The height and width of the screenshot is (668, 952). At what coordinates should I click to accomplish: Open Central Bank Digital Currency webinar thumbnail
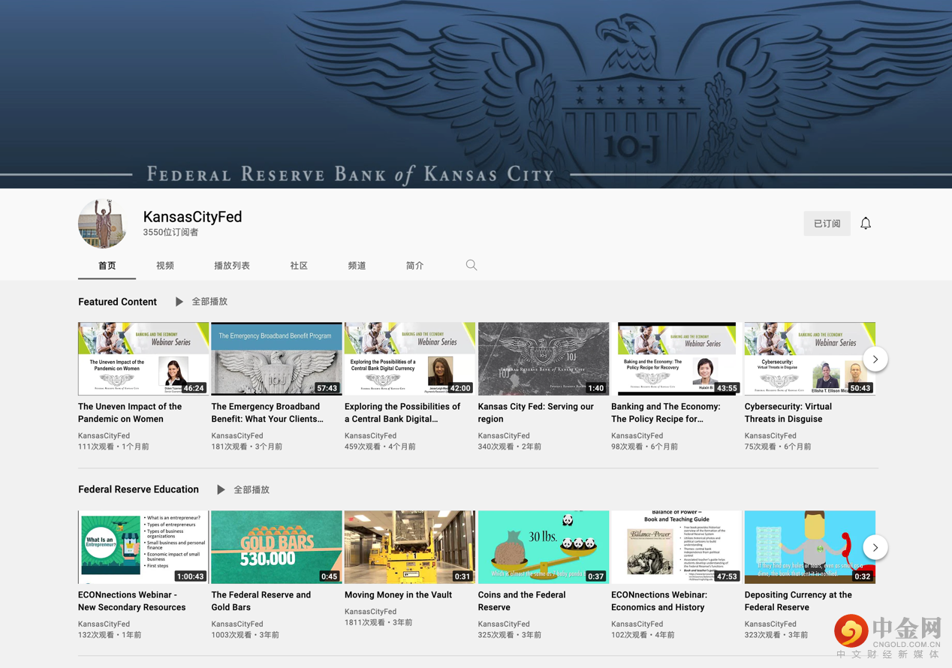point(410,359)
